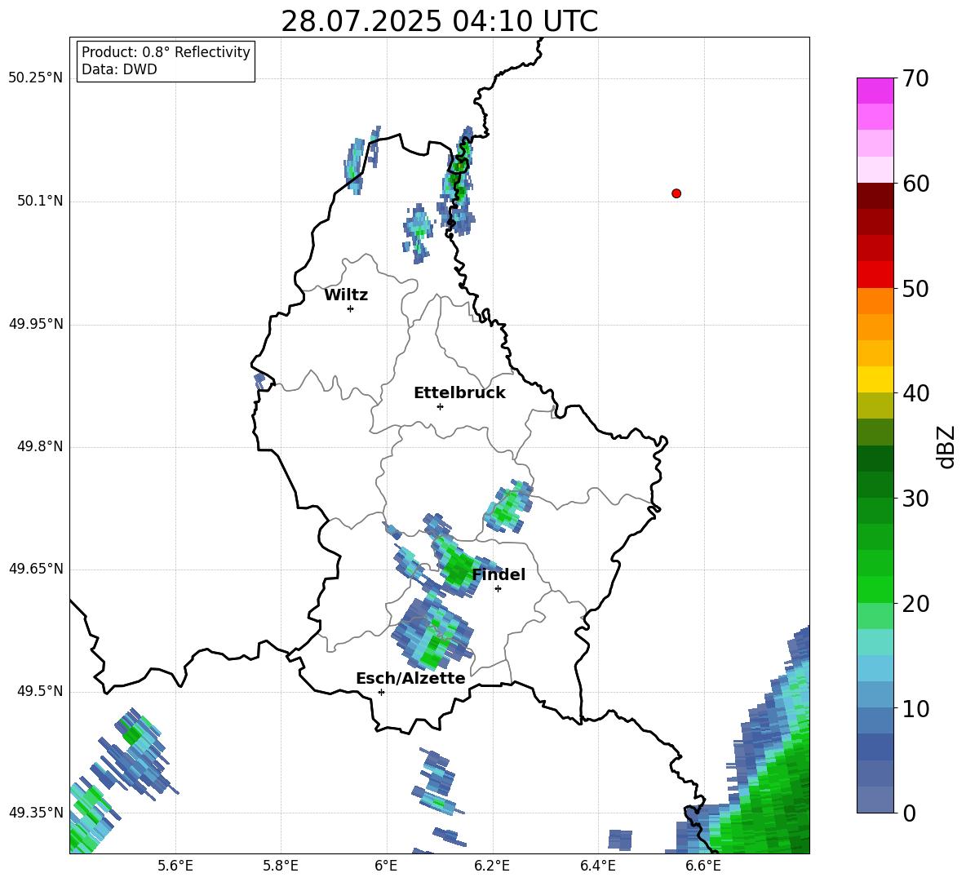Click the 70 value on colorbar
The image size is (966, 882).
pos(915,79)
